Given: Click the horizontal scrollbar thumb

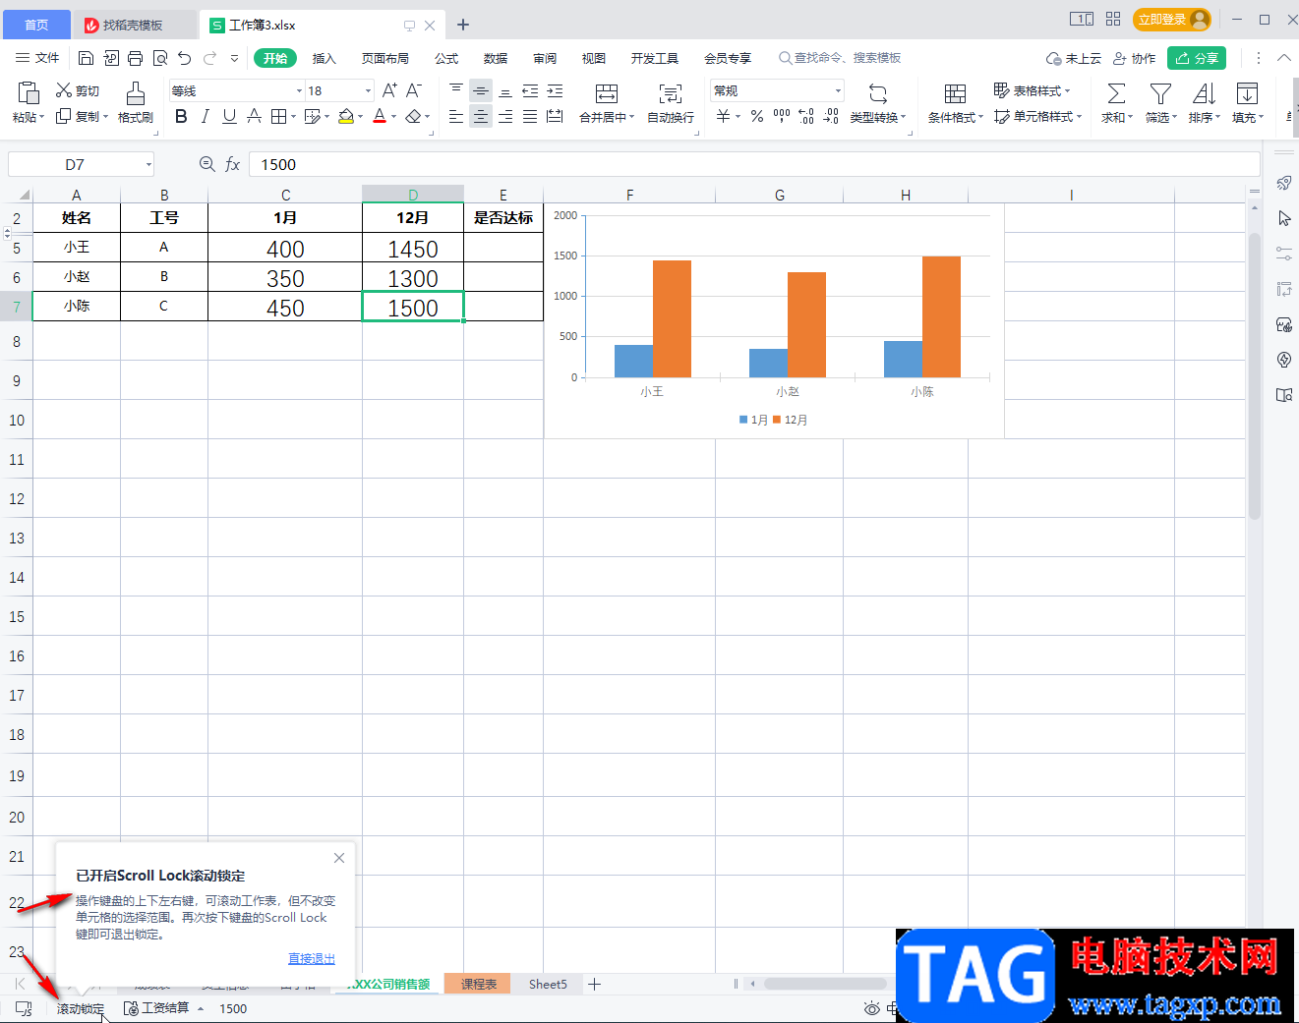Looking at the screenshot, I should [825, 984].
